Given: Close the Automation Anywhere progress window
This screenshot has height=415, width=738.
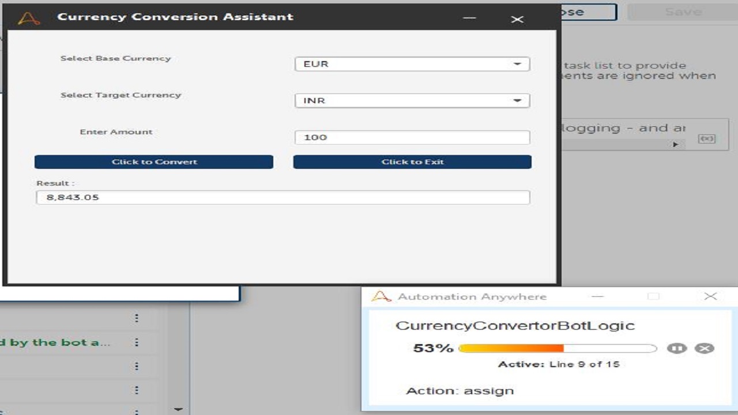Looking at the screenshot, I should tap(710, 296).
